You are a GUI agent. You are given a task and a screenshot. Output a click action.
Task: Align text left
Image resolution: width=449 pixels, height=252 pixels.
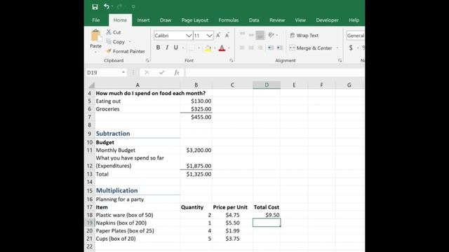[x=242, y=48]
